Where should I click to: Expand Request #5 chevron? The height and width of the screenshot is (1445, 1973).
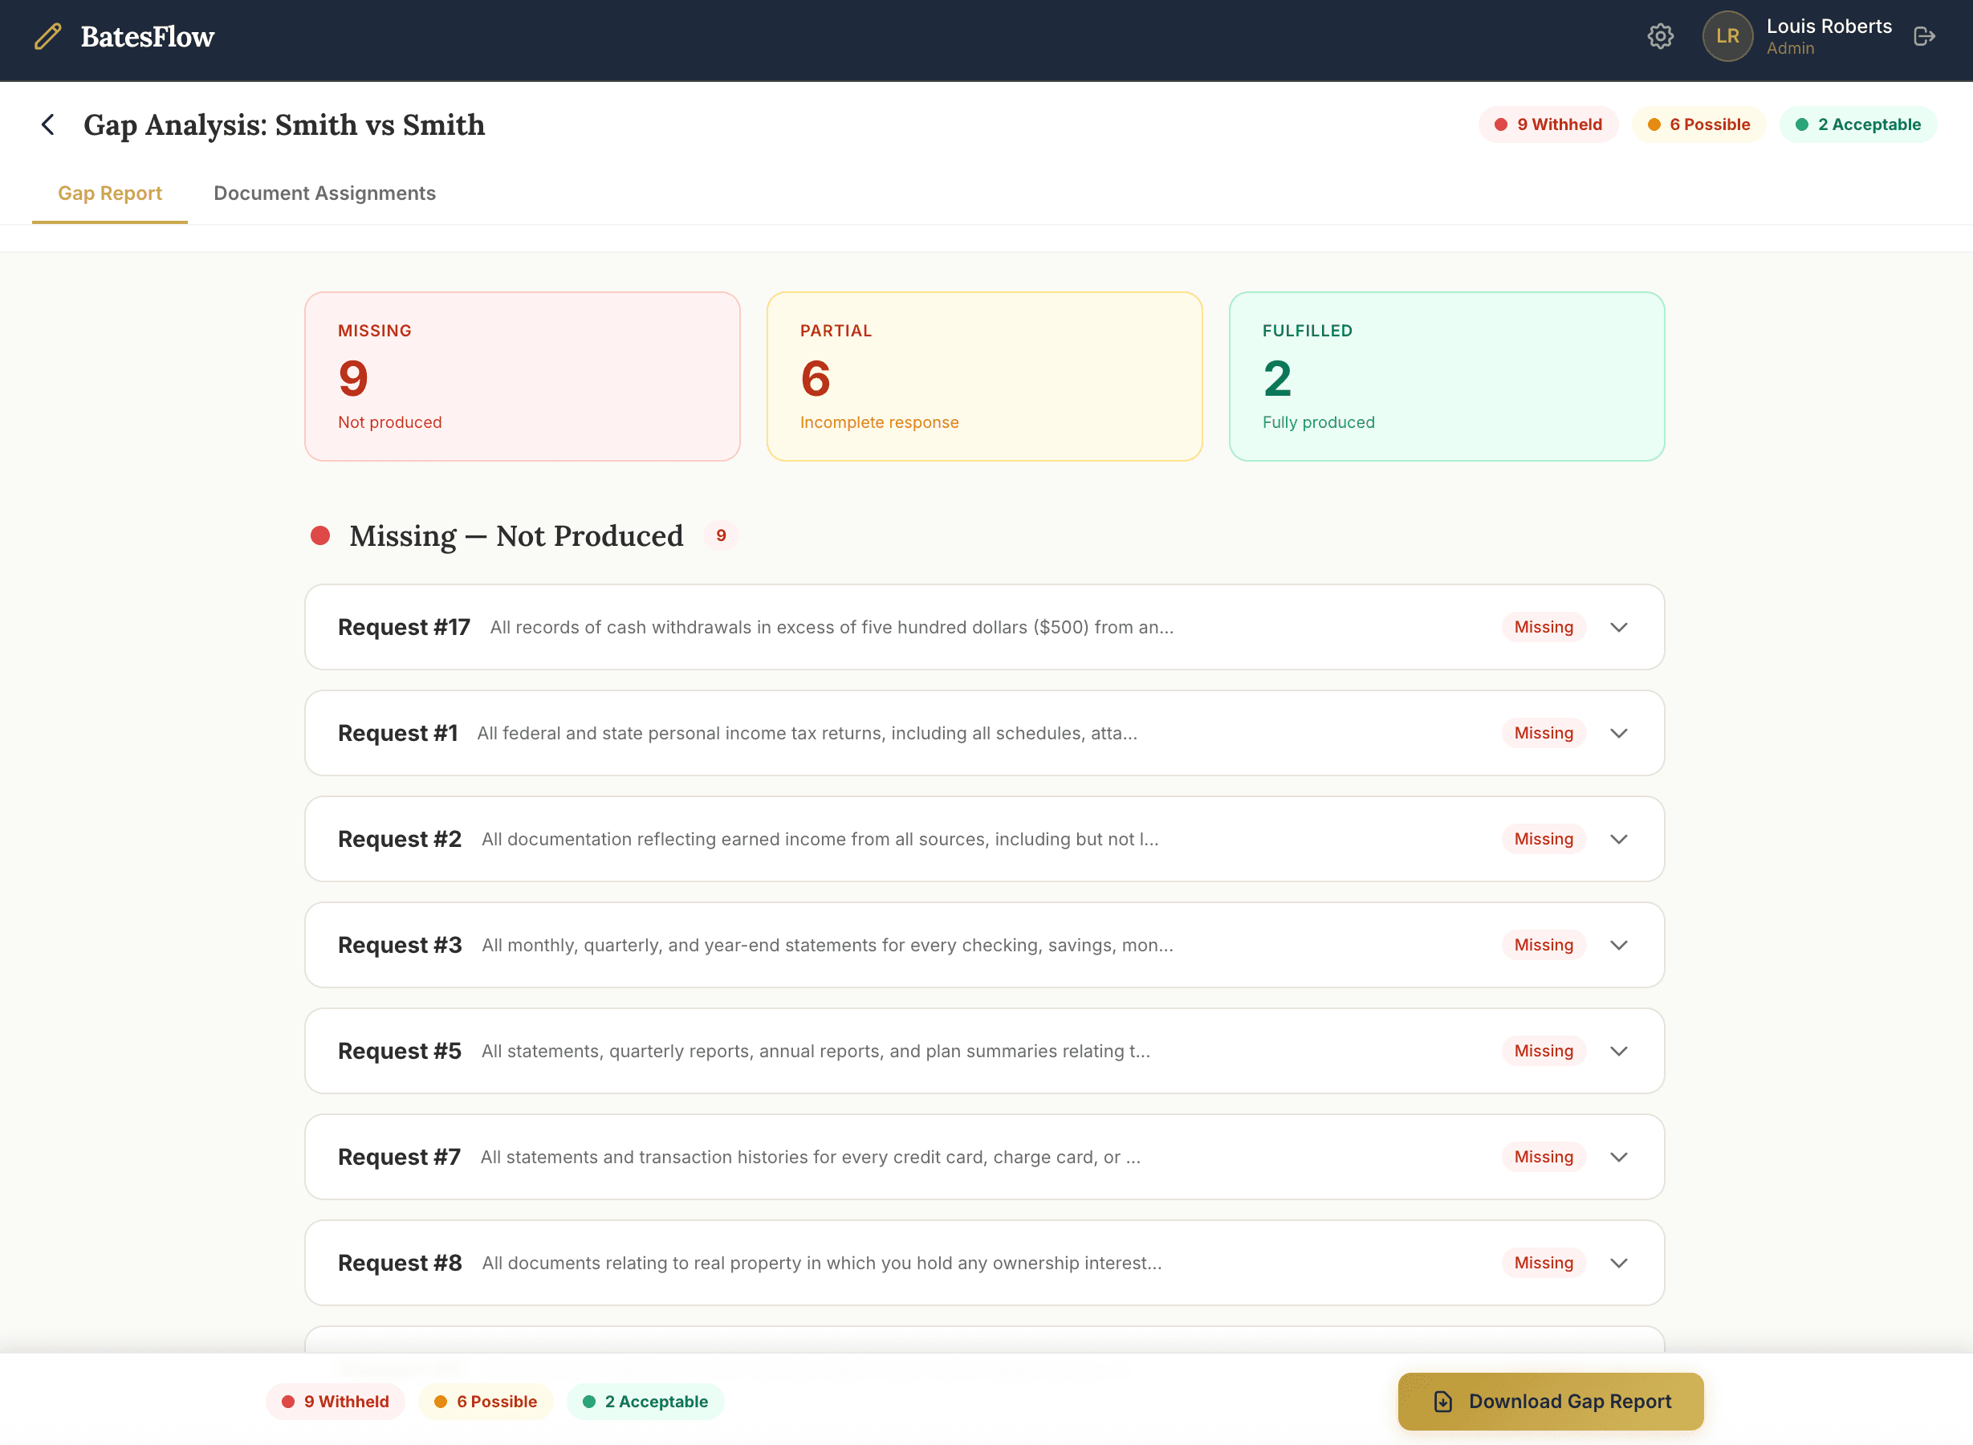(1619, 1051)
